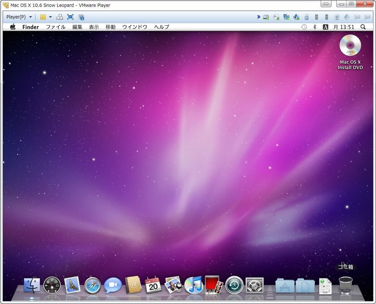Open the Mail stamp icon
This screenshot has width=376, height=304.
coord(72,285)
